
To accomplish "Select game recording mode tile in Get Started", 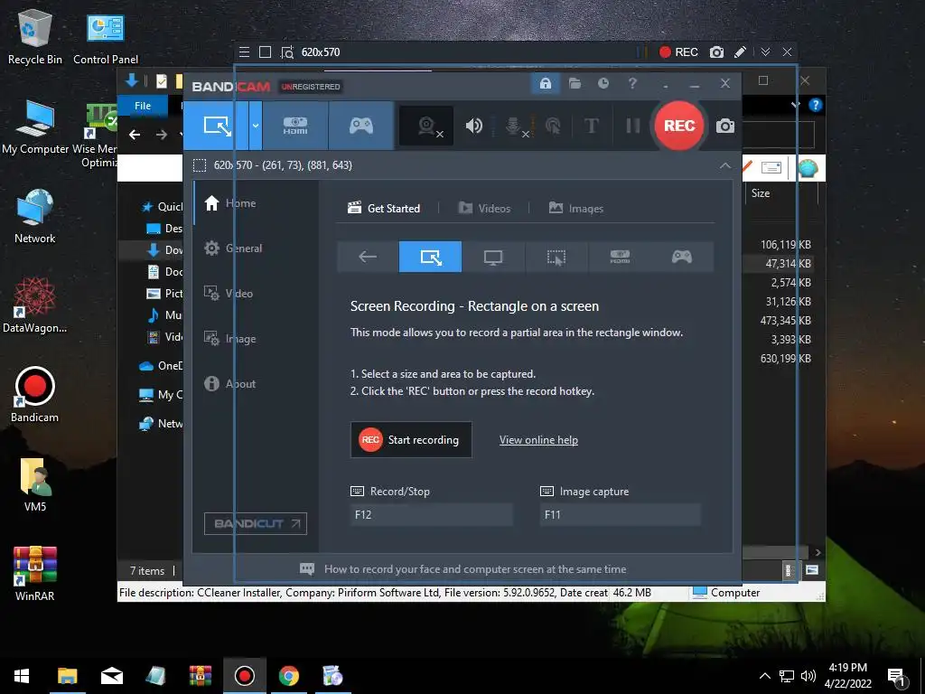I will [x=682, y=257].
